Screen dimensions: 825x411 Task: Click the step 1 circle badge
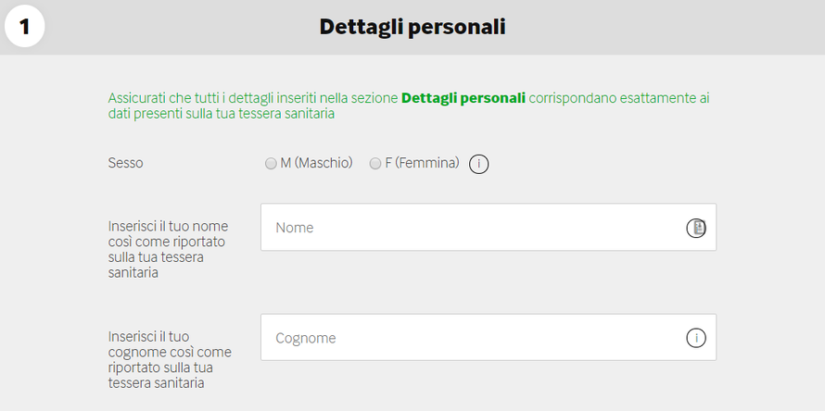25,27
